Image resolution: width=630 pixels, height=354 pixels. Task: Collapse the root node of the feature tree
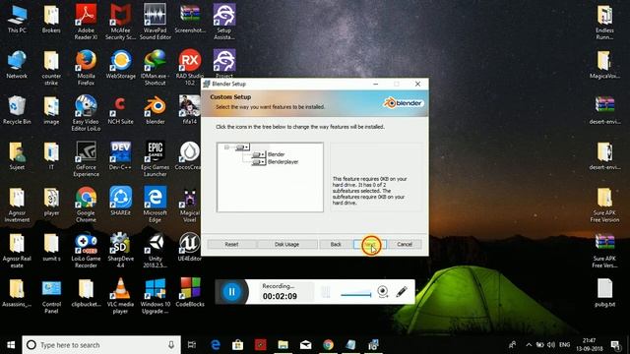coord(226,147)
